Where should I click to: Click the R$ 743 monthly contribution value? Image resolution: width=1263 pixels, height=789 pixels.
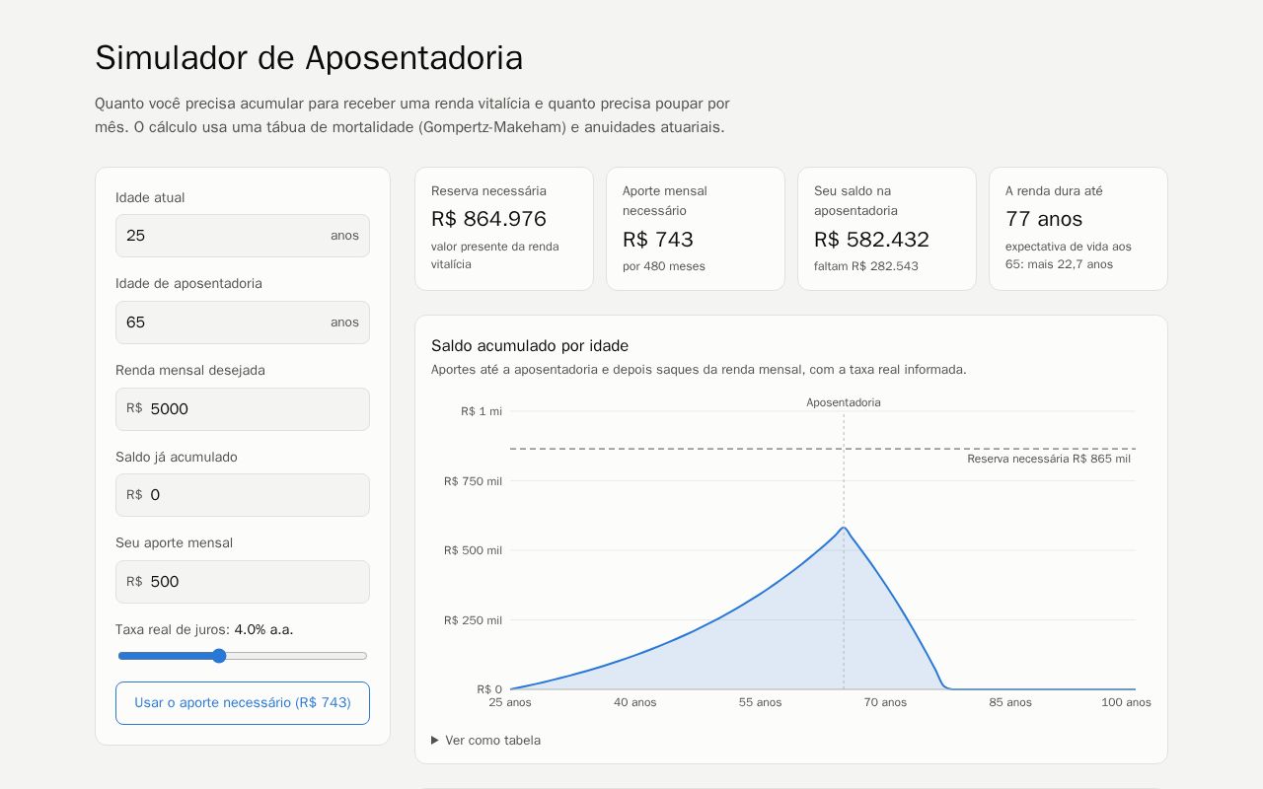point(658,240)
